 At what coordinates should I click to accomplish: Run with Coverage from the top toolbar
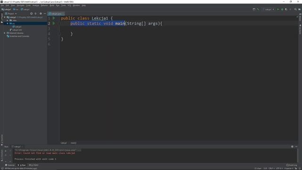[286, 9]
